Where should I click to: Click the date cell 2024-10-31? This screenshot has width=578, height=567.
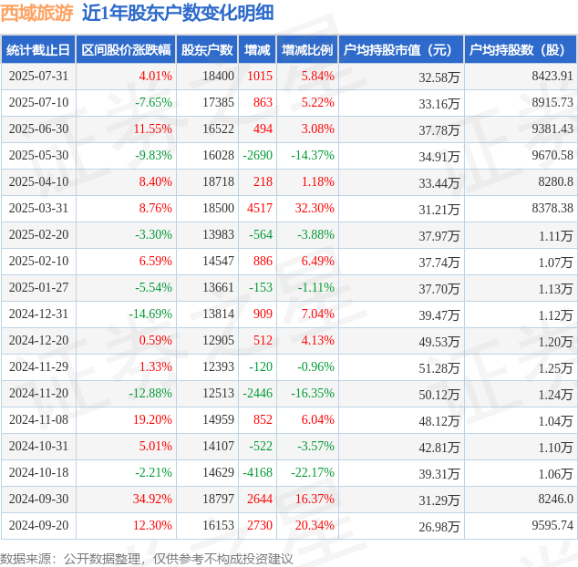point(38,446)
